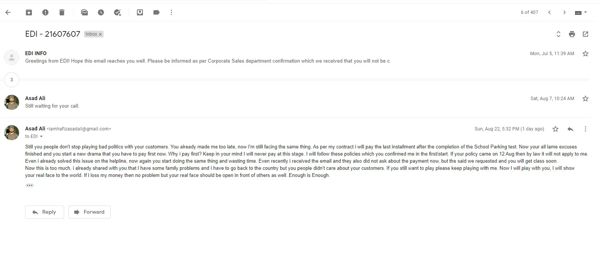599x280 pixels.
Task: Mark the conversation as unread
Action: [x=84, y=12]
